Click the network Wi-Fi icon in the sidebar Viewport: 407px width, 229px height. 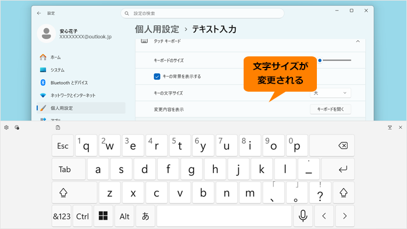43,95
